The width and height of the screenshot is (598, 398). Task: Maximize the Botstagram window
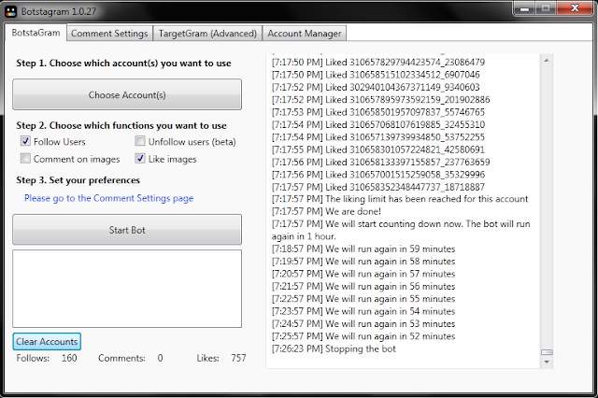pyautogui.click(x=546, y=8)
